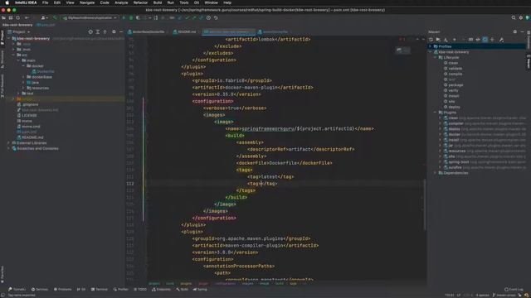Open the run configuration dropdown
Screen dimensions: 531x298
[90, 17]
